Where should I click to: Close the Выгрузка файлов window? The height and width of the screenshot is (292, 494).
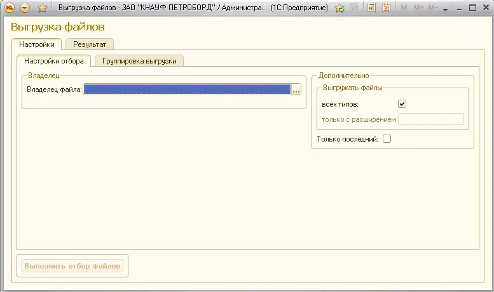pos(486,8)
